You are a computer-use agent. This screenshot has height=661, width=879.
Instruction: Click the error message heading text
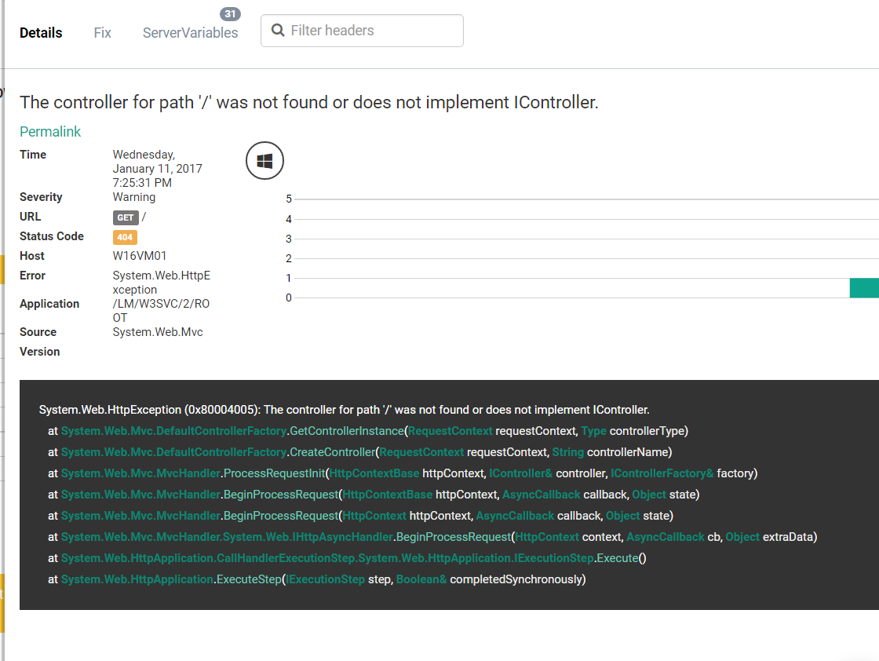click(309, 103)
